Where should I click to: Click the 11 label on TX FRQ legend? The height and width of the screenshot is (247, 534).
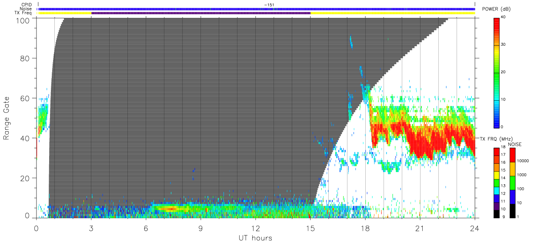503,201
